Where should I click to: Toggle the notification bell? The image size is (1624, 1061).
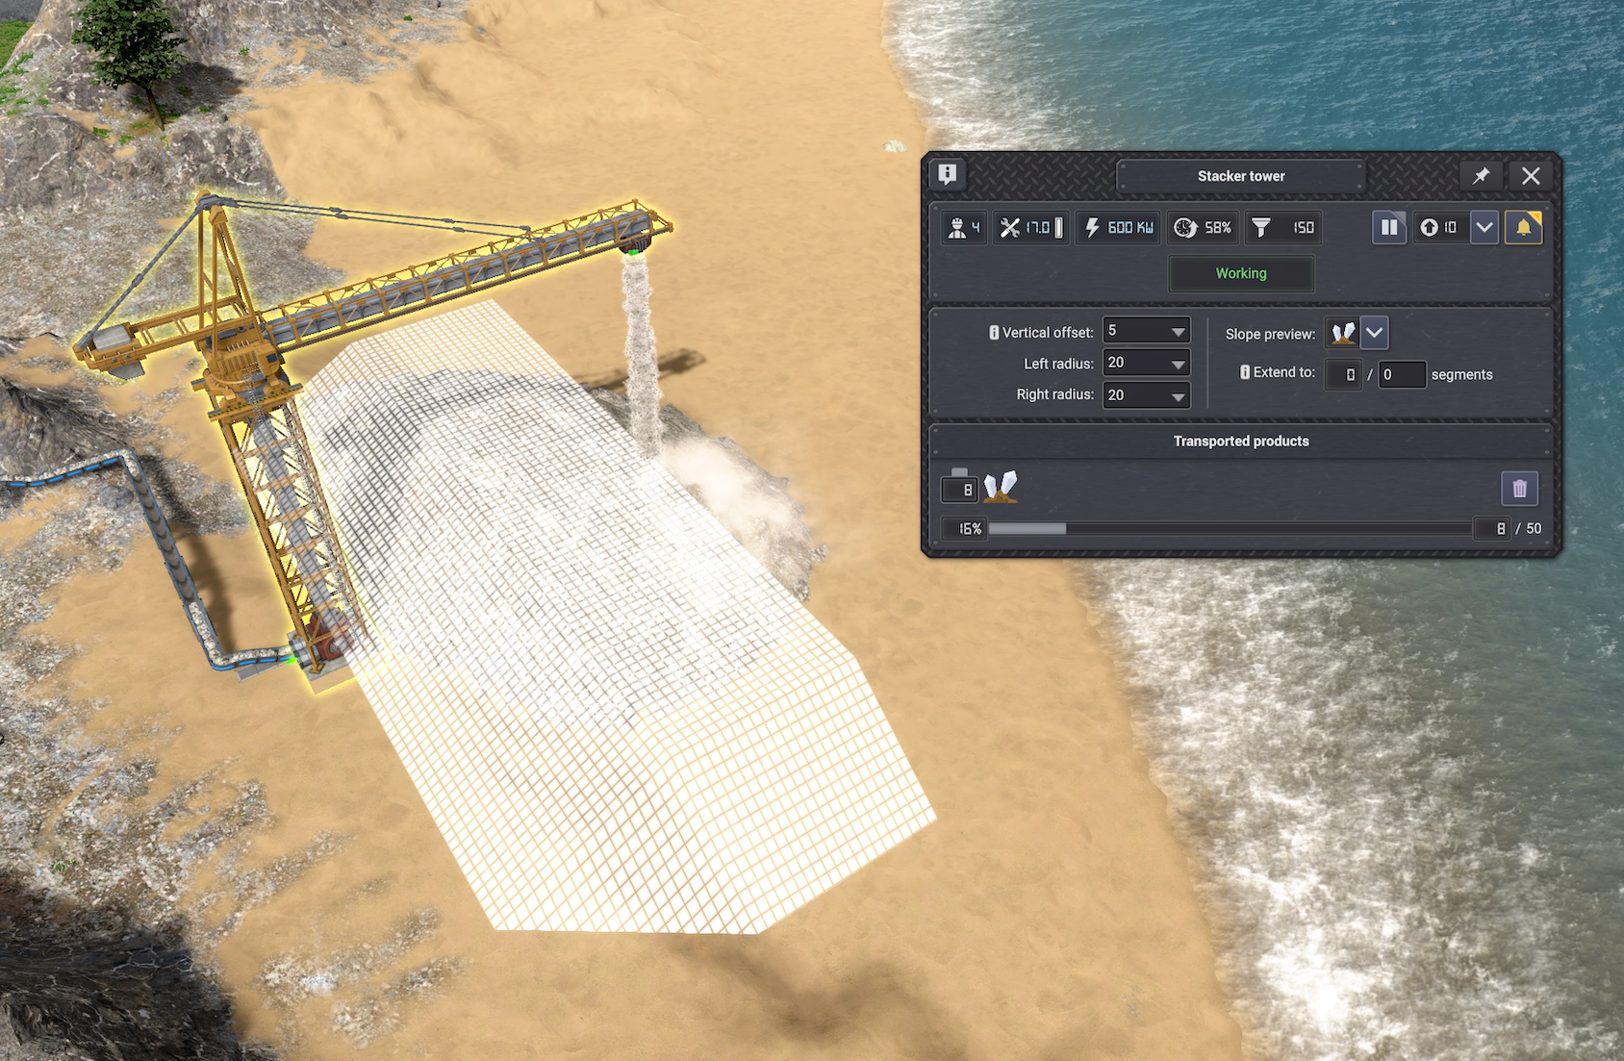[1524, 228]
